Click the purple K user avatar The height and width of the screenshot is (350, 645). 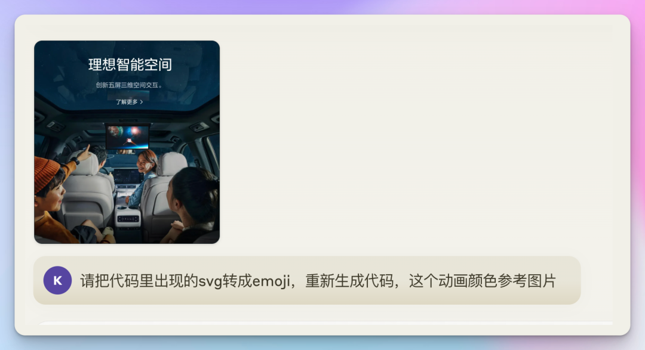(x=57, y=280)
